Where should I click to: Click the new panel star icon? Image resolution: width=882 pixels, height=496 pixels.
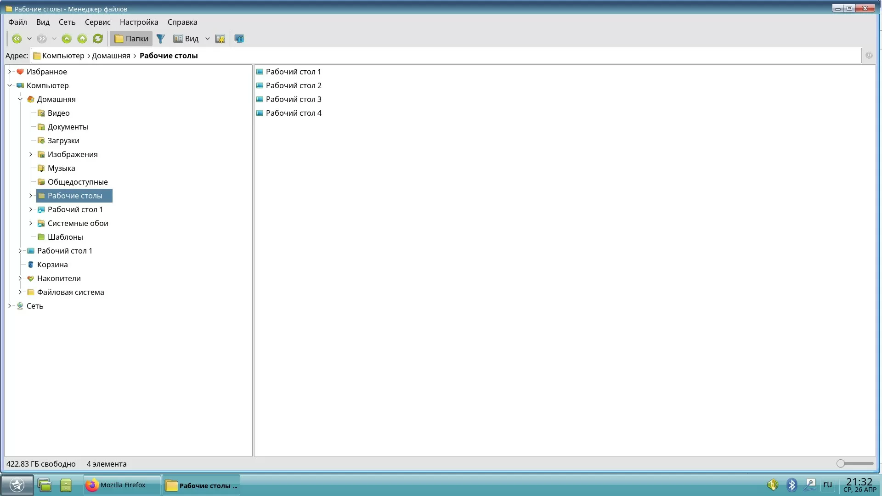(x=220, y=39)
